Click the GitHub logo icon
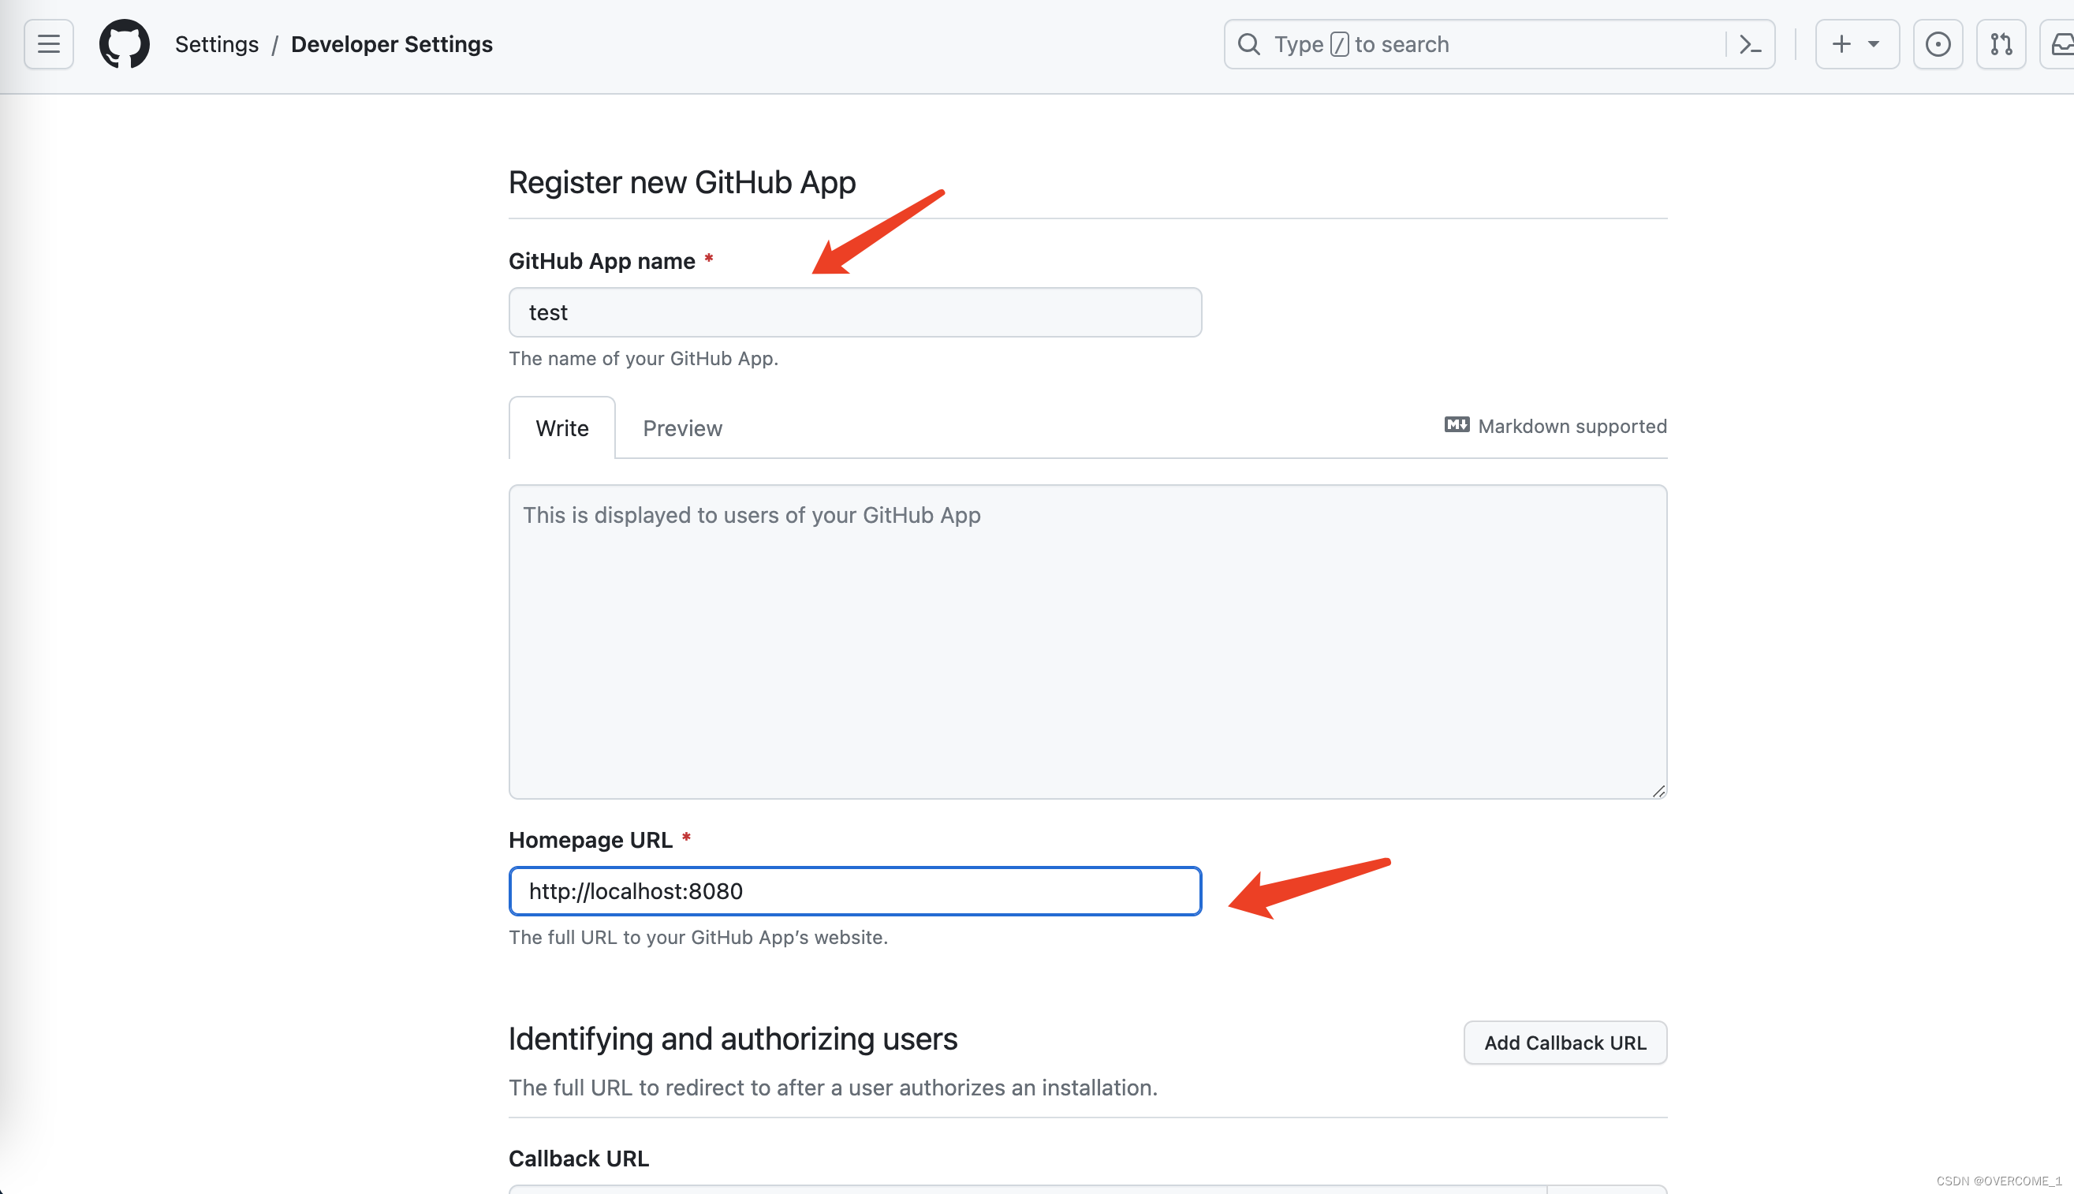This screenshot has width=2074, height=1194. tap(124, 43)
